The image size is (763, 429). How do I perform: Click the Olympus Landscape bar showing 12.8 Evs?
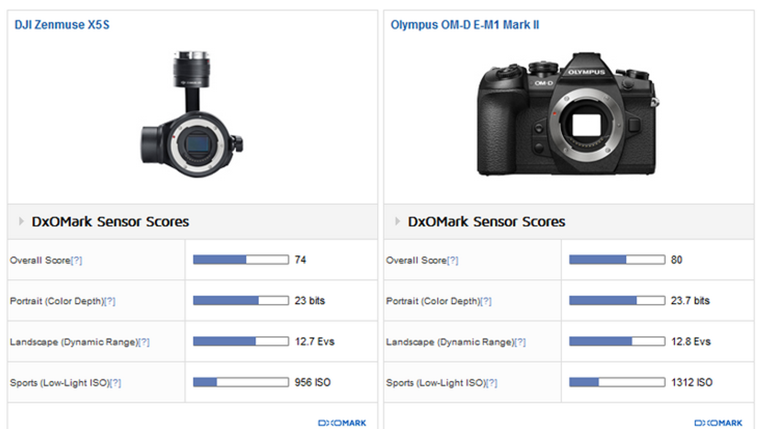pos(617,341)
